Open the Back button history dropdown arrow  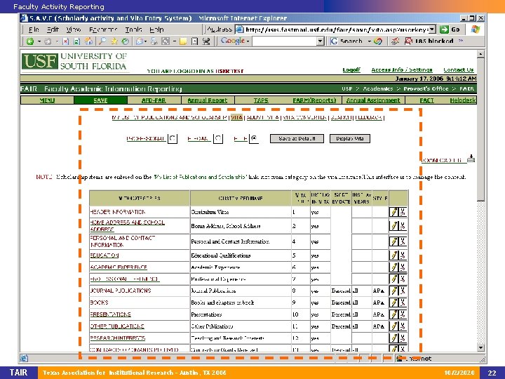39,41
